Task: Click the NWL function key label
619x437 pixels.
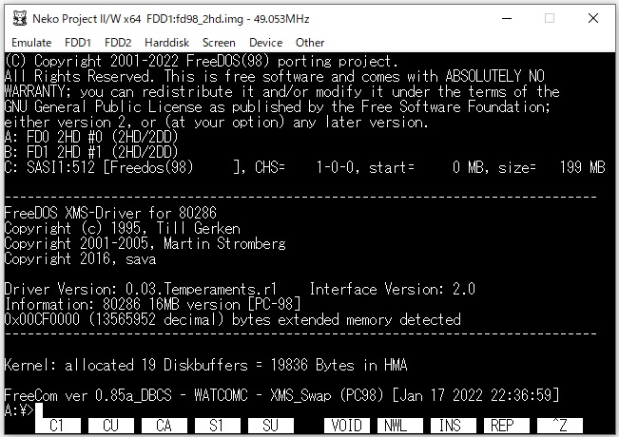Action: [x=400, y=426]
